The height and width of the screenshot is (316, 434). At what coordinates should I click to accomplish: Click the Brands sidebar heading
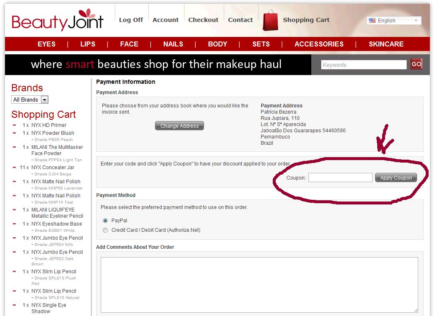click(x=27, y=88)
